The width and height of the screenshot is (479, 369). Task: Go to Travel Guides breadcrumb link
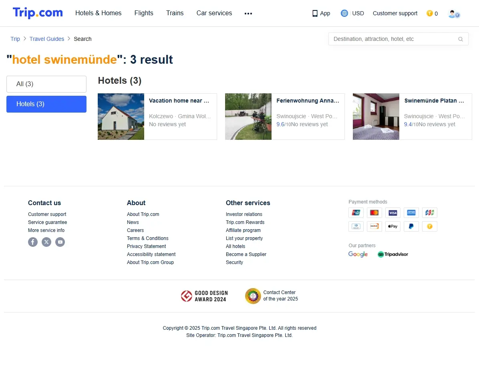[x=47, y=39]
